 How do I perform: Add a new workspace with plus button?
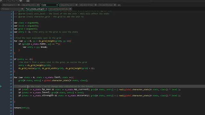click(119, 5)
